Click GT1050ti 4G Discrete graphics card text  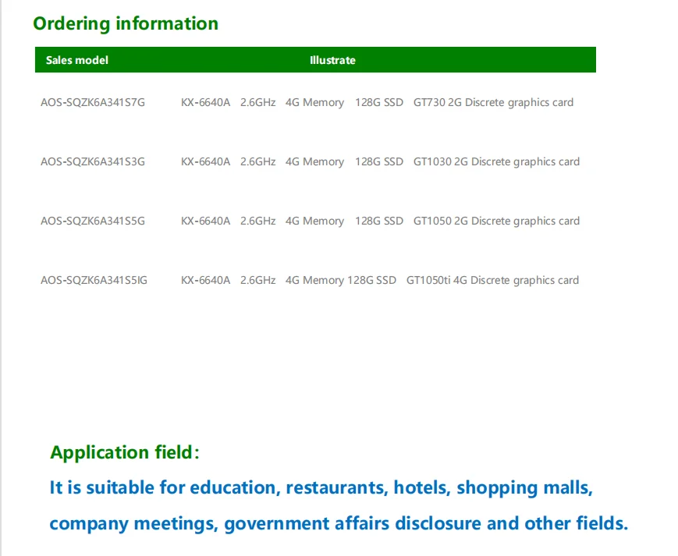click(492, 280)
